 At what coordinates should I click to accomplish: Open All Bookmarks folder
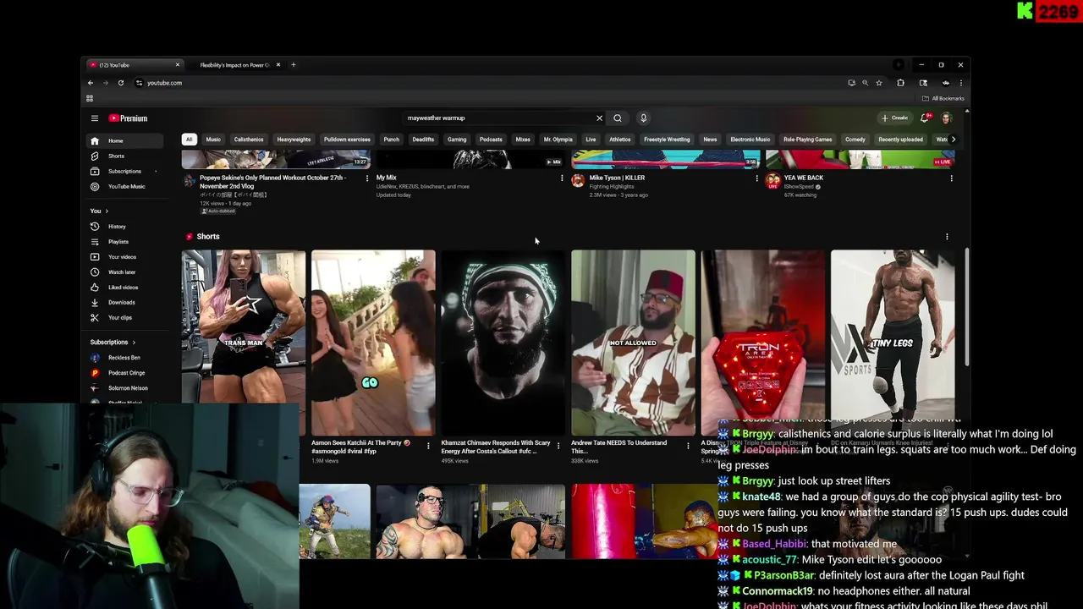click(944, 98)
